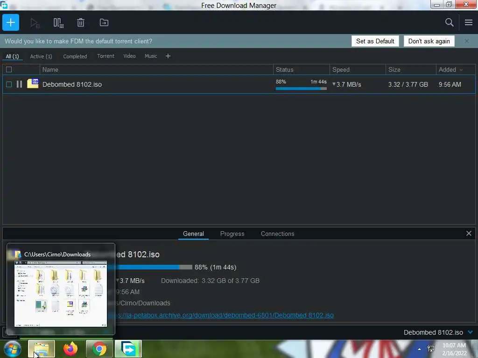Click progress bar in download row

pos(301,89)
